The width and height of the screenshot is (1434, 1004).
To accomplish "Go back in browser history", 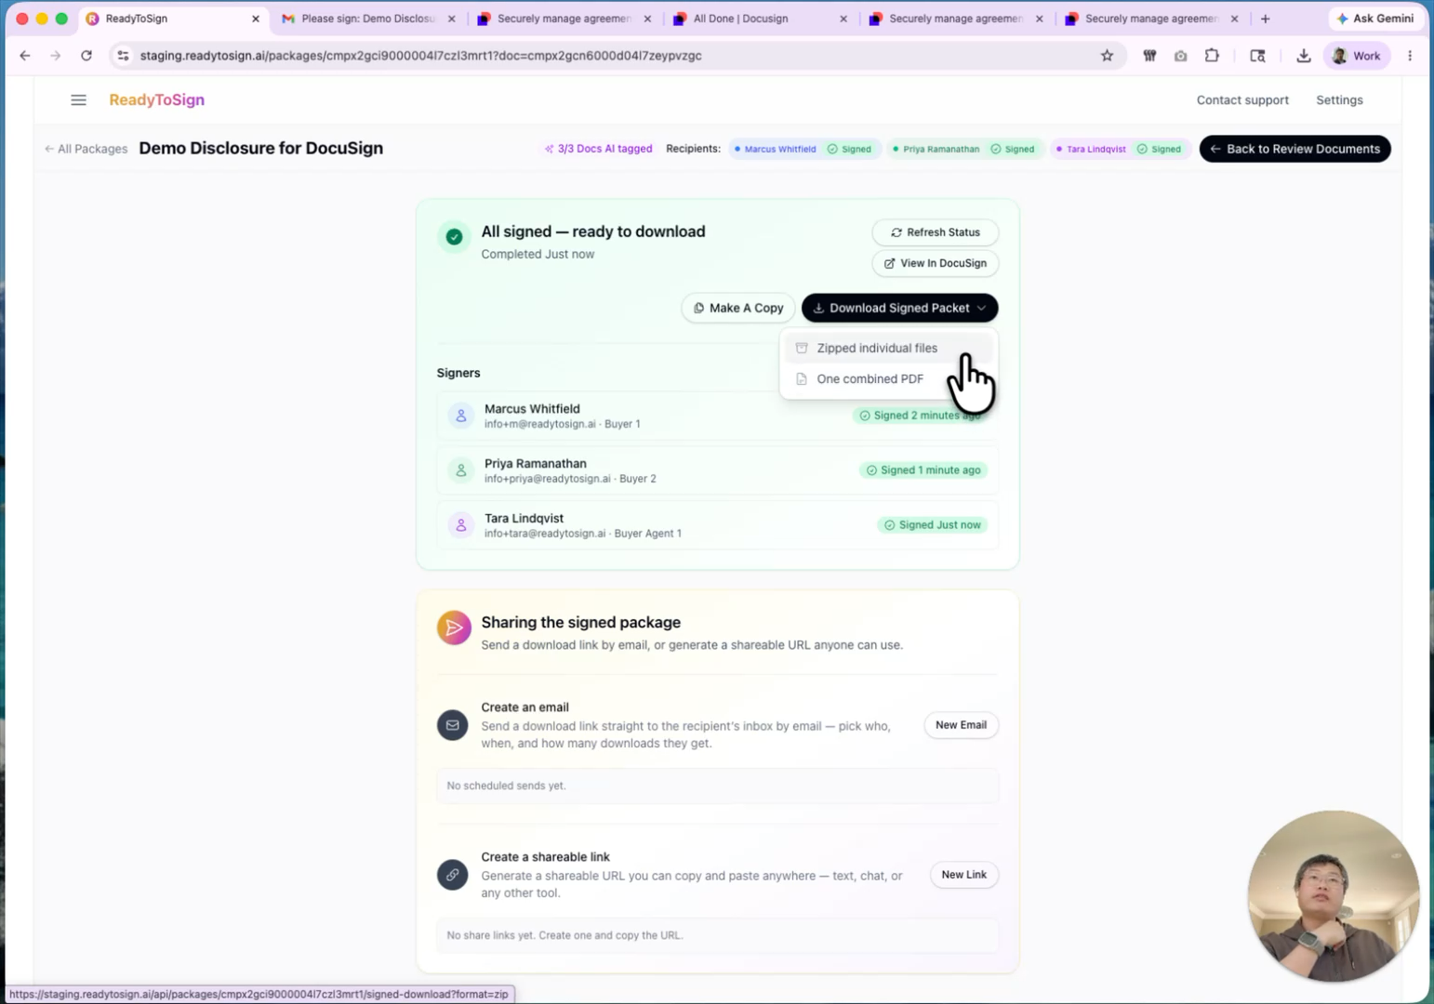I will pos(25,56).
